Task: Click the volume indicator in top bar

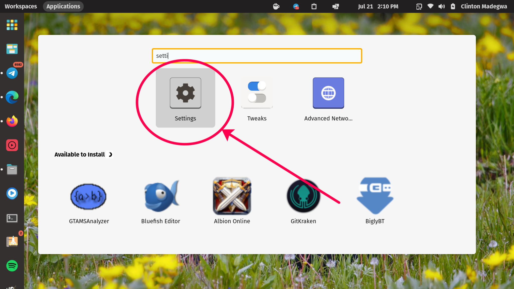Action: (441, 6)
